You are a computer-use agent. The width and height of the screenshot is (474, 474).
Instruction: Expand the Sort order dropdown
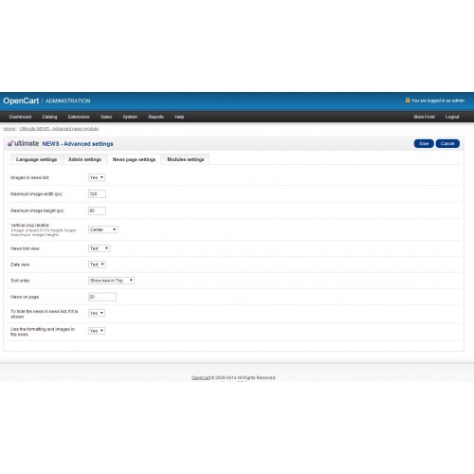(x=111, y=281)
